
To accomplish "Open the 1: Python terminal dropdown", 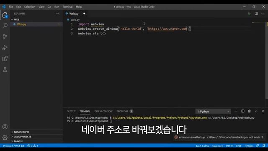I will point(213,112).
